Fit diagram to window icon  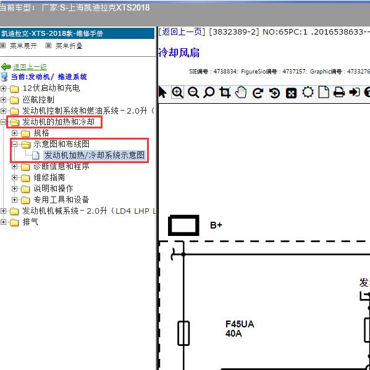pos(291,93)
